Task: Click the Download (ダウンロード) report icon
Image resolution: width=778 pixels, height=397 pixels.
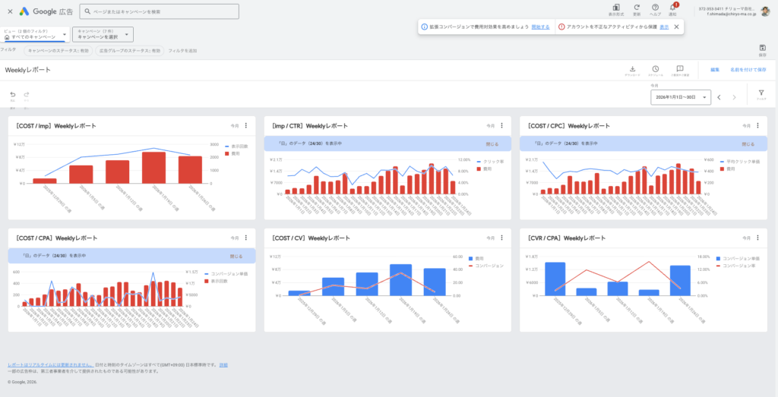Action: pos(632,69)
